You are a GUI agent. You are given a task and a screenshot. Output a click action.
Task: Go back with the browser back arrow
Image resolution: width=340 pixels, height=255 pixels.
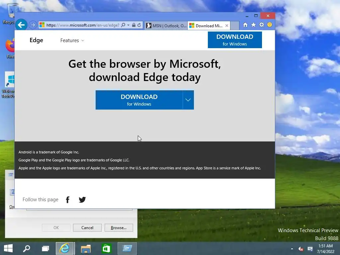coord(21,25)
